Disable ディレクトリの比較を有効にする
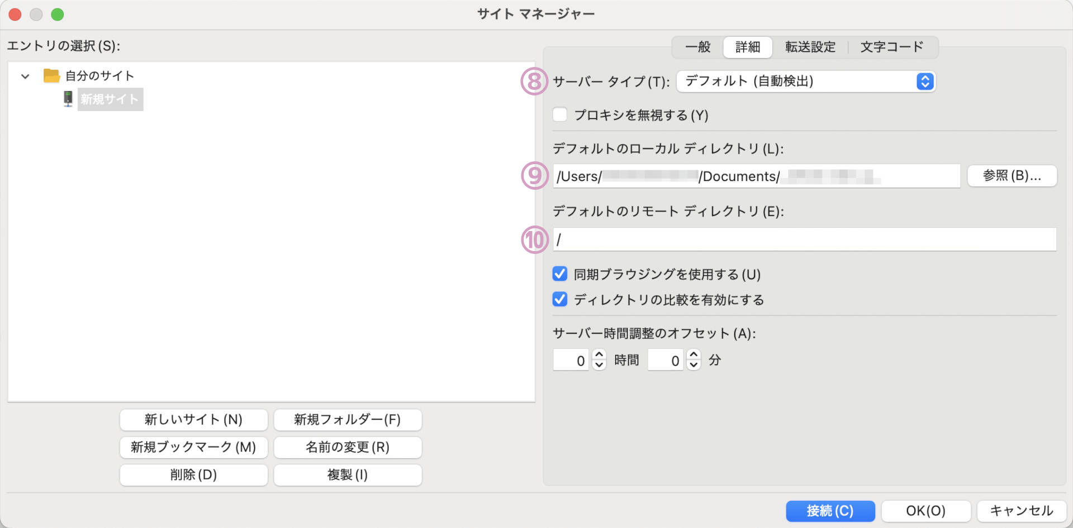The height and width of the screenshot is (528, 1073). coord(559,299)
